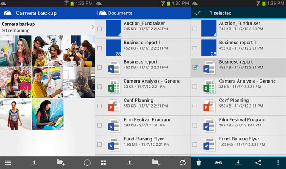This screenshot has width=286, height=169.
Task: Tap Camera Analysis Excel icon in selection screen
Action: point(209,87)
